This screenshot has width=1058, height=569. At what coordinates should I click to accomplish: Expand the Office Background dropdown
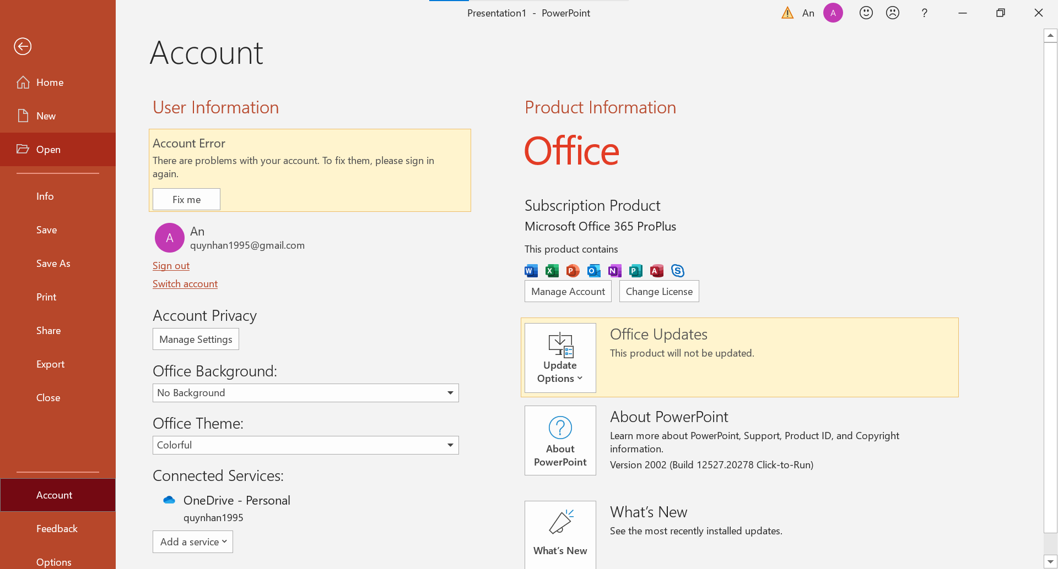305,393
